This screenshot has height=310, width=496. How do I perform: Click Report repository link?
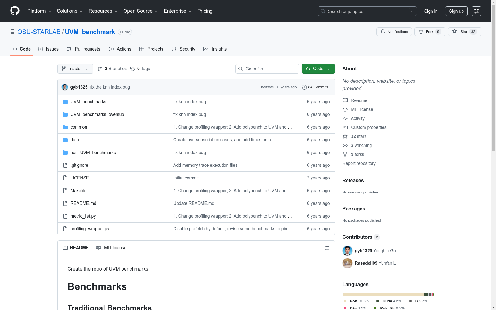(x=359, y=163)
